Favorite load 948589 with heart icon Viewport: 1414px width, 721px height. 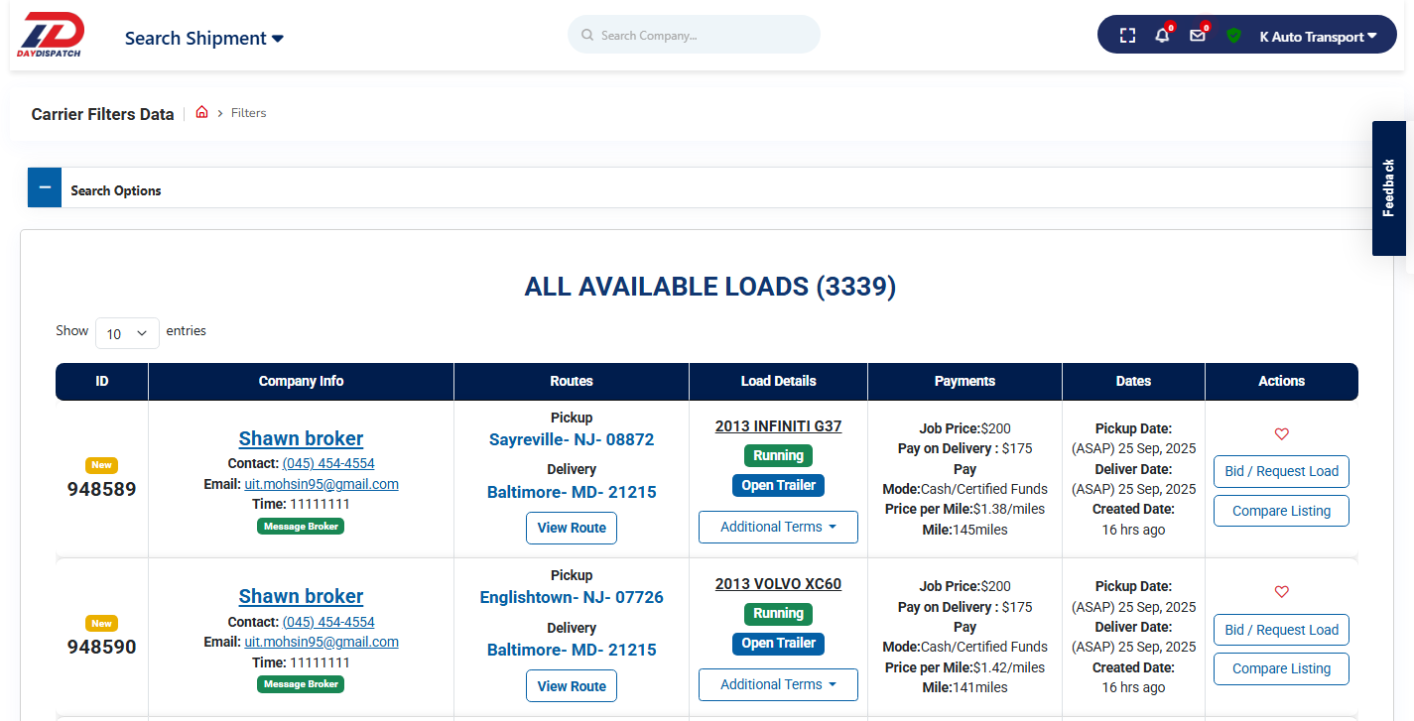point(1281,434)
